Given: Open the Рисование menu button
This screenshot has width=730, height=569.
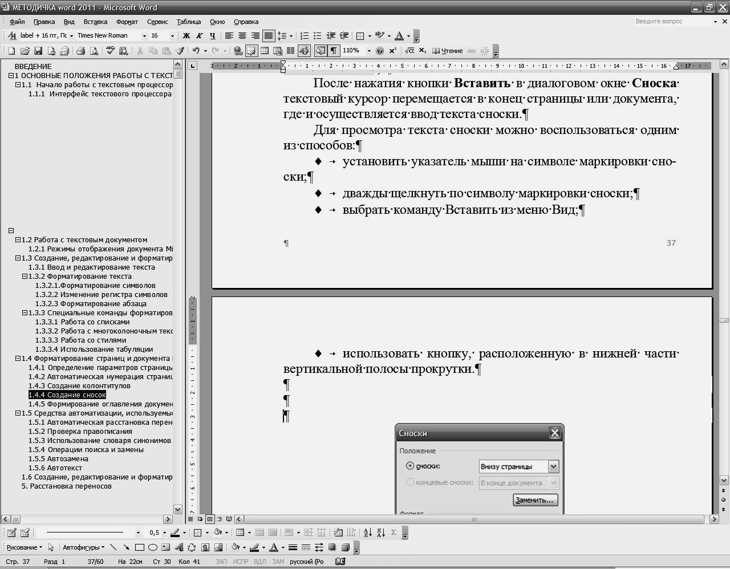Looking at the screenshot, I should click(25, 547).
